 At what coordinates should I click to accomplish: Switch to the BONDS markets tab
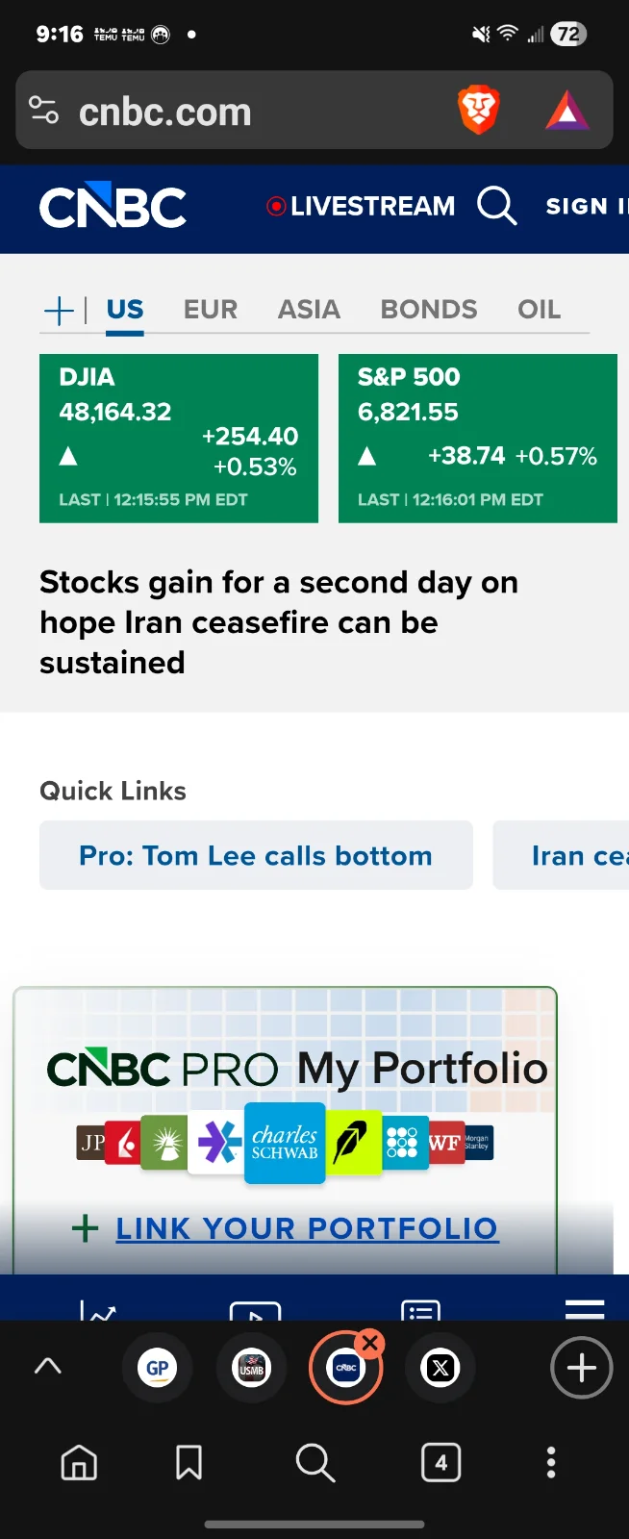[429, 310]
